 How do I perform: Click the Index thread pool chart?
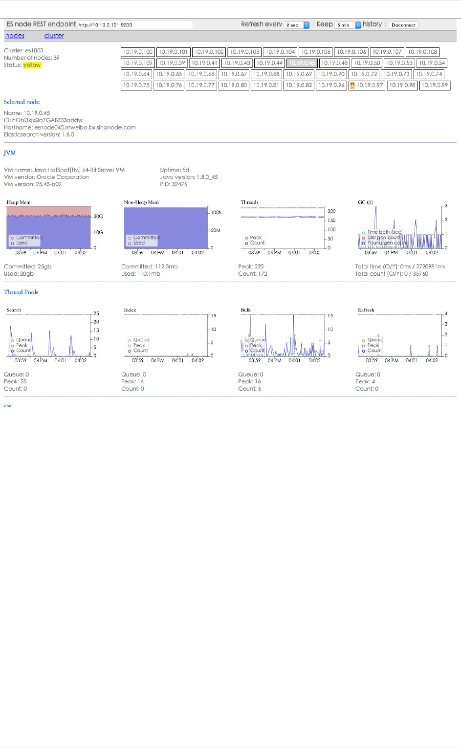(x=166, y=335)
